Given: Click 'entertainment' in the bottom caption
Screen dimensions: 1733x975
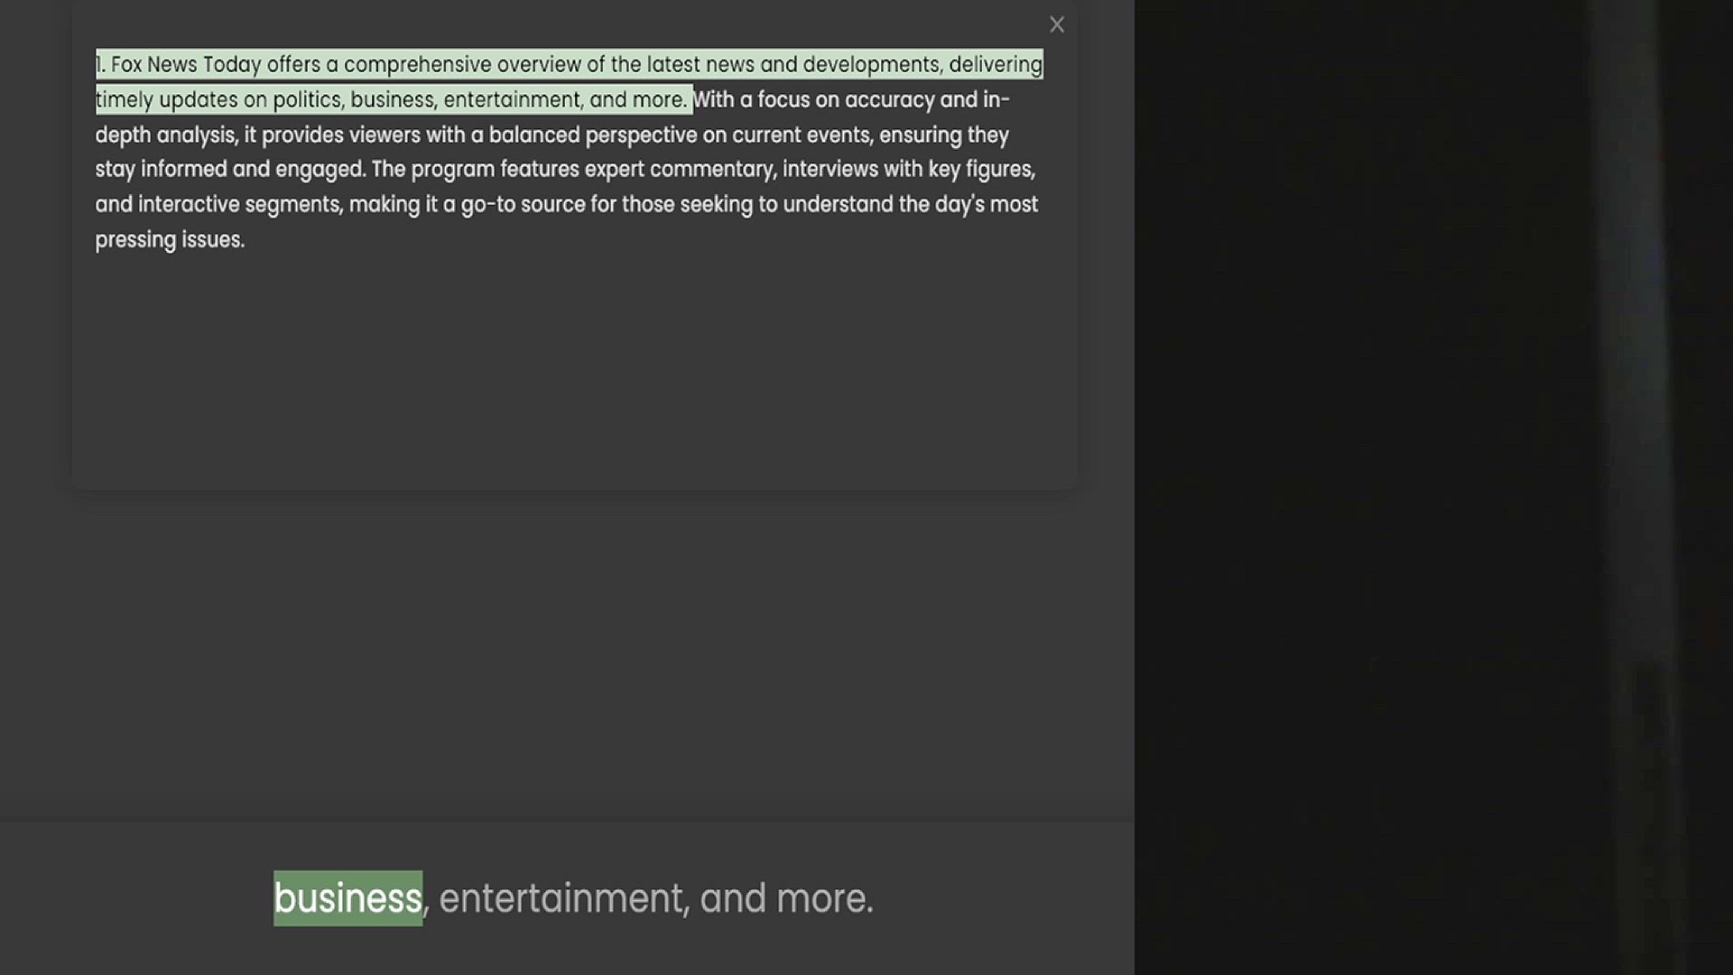Looking at the screenshot, I should (561, 898).
